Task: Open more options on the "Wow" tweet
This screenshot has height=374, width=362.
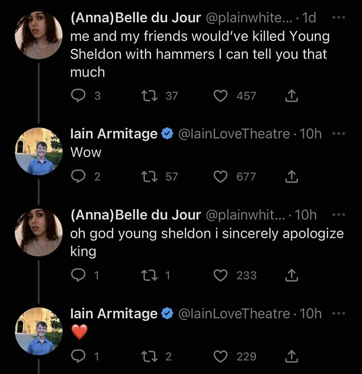Action: tap(338, 133)
